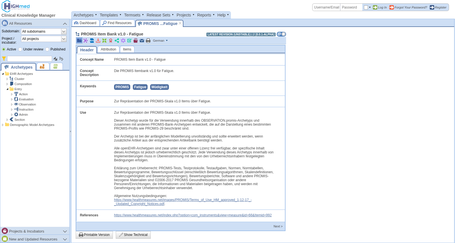
Task: Click the red award ribbon icon
Action: (x=111, y=41)
